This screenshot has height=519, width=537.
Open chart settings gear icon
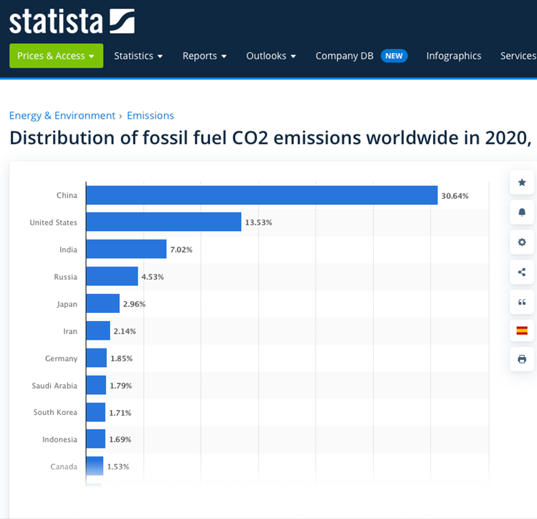(522, 242)
